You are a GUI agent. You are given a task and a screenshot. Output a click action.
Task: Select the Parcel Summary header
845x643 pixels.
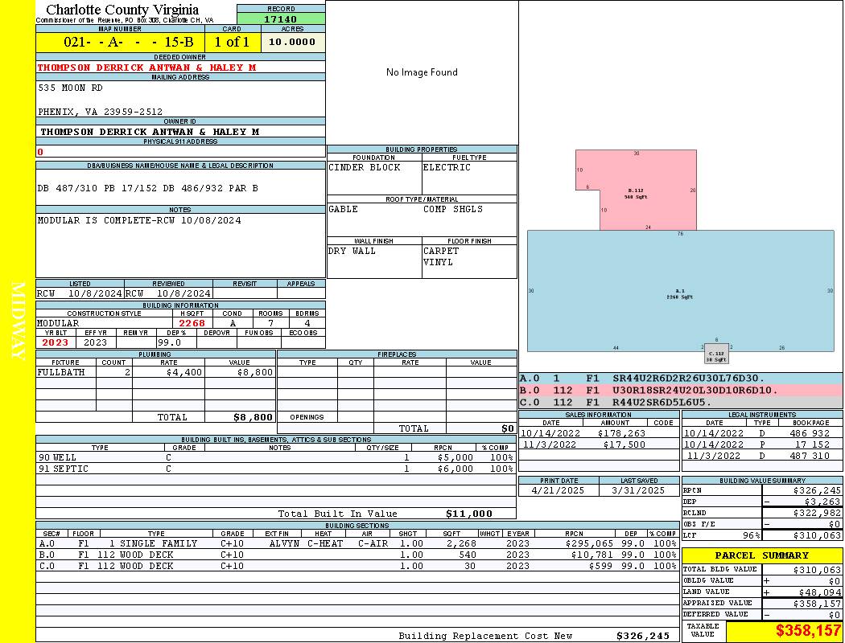point(762,555)
